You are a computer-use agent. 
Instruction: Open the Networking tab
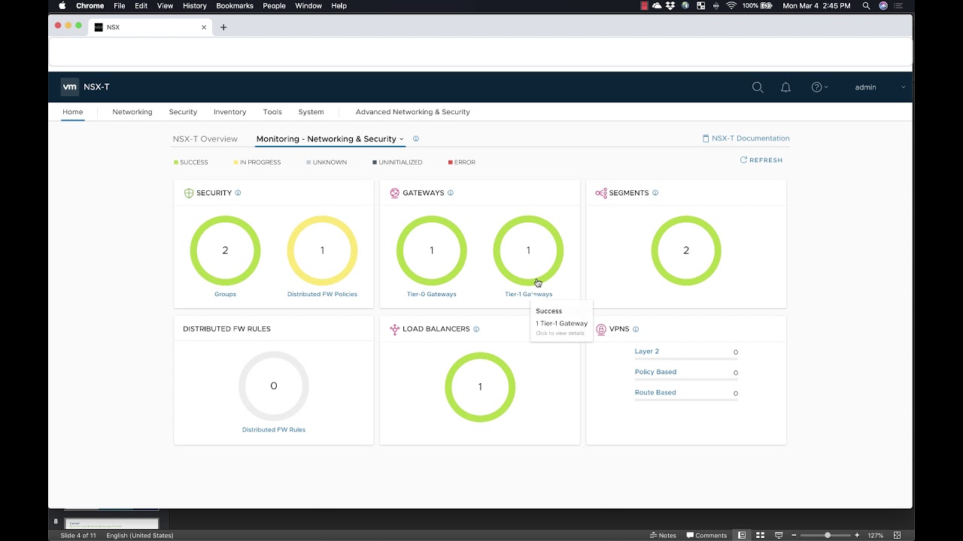132,112
